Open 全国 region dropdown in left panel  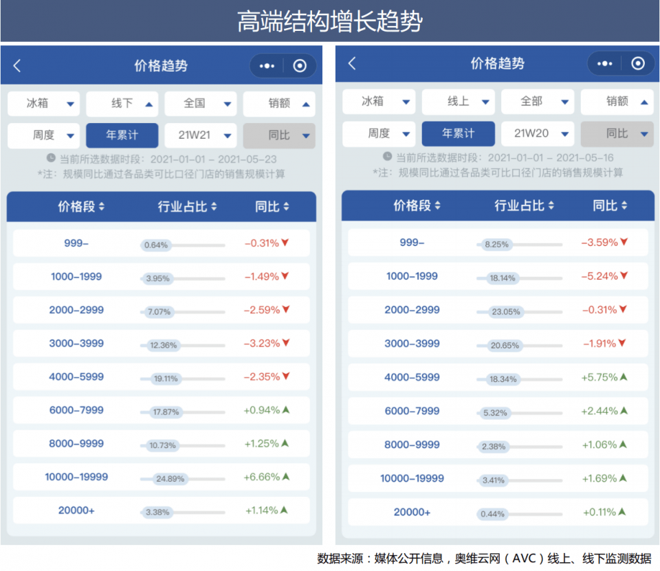200,104
